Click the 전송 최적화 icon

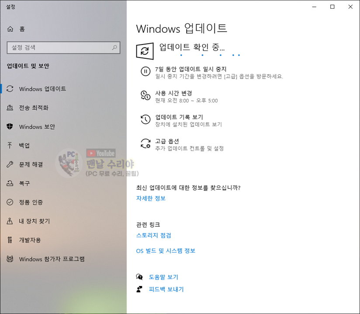tap(10, 107)
